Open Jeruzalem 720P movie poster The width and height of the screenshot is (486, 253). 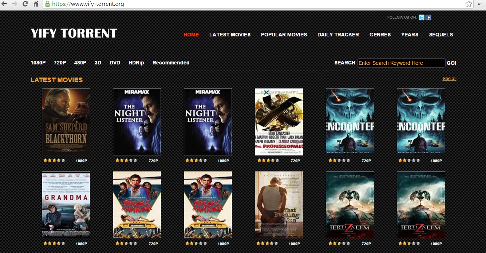(350, 205)
